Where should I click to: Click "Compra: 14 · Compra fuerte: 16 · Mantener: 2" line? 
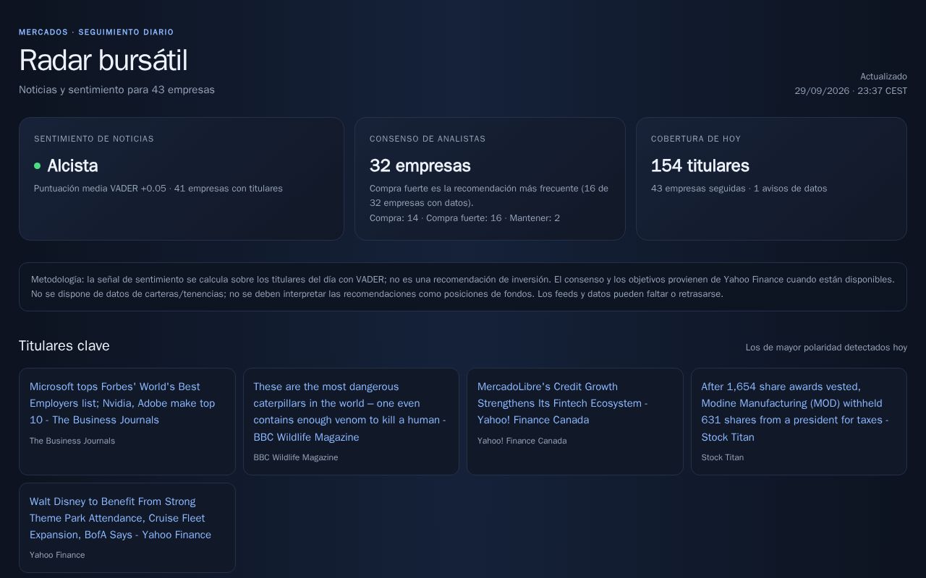pyautogui.click(x=464, y=218)
